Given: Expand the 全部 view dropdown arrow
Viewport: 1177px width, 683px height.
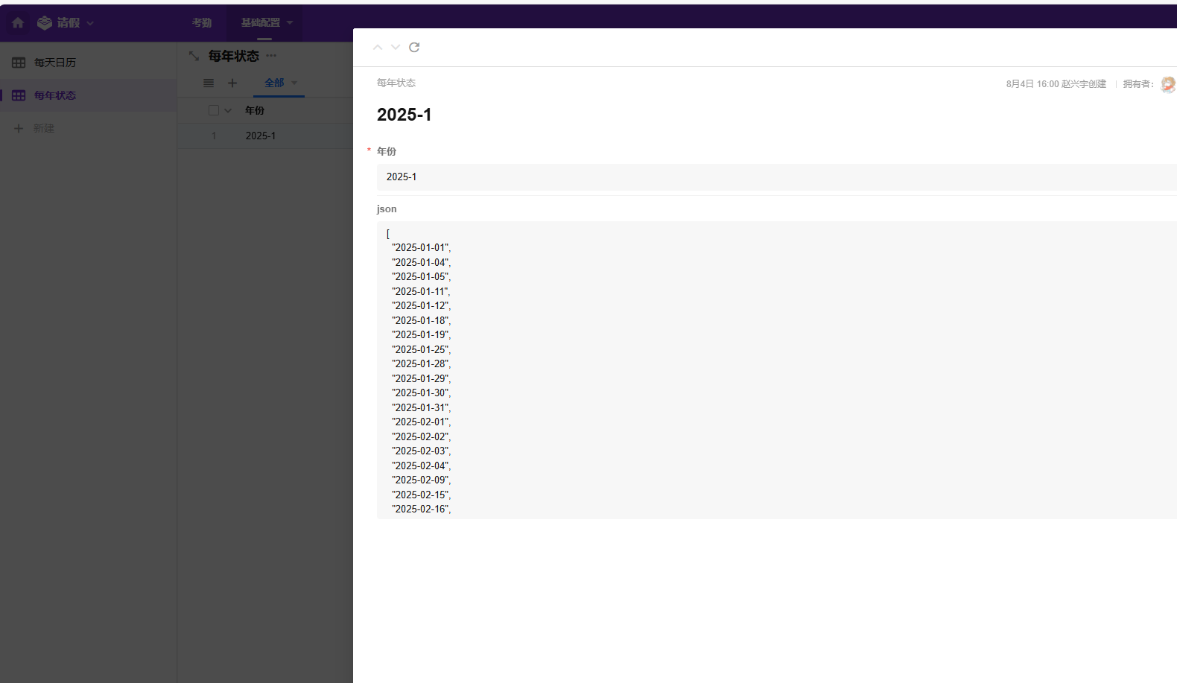Looking at the screenshot, I should 294,83.
